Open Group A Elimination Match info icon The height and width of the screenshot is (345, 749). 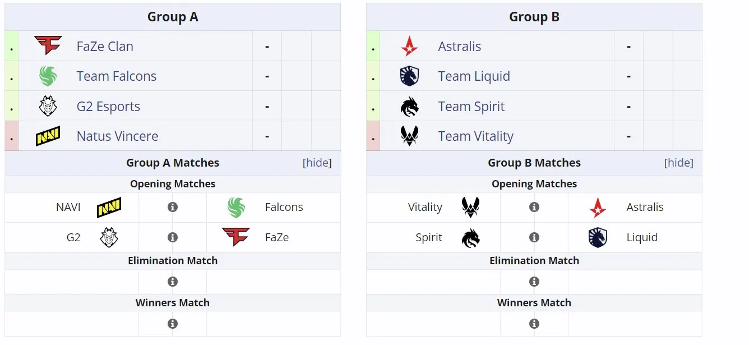point(173,282)
